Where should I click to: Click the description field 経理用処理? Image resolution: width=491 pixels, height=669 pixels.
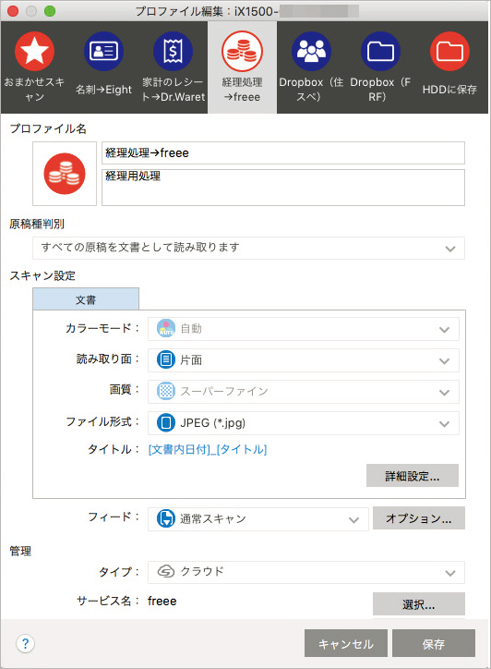click(283, 188)
